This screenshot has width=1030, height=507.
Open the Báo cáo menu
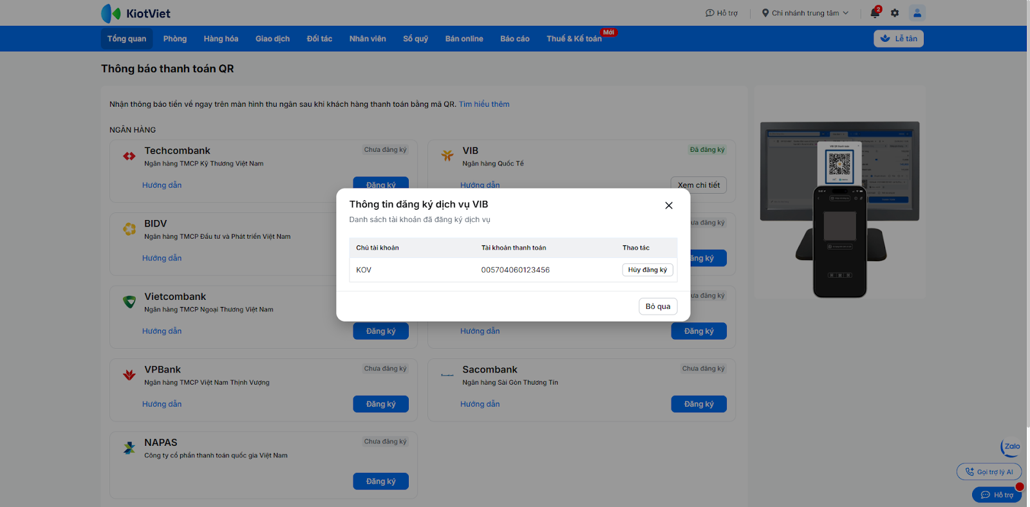[x=515, y=39]
